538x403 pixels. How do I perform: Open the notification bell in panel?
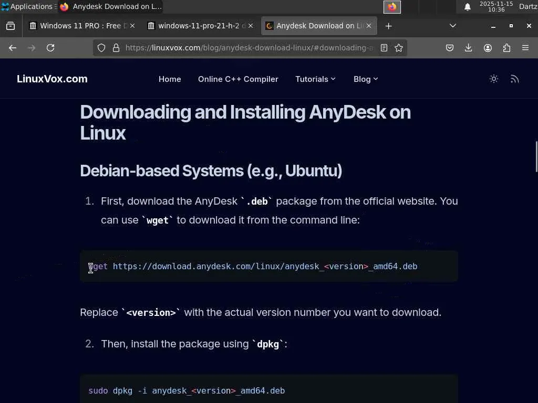467,7
